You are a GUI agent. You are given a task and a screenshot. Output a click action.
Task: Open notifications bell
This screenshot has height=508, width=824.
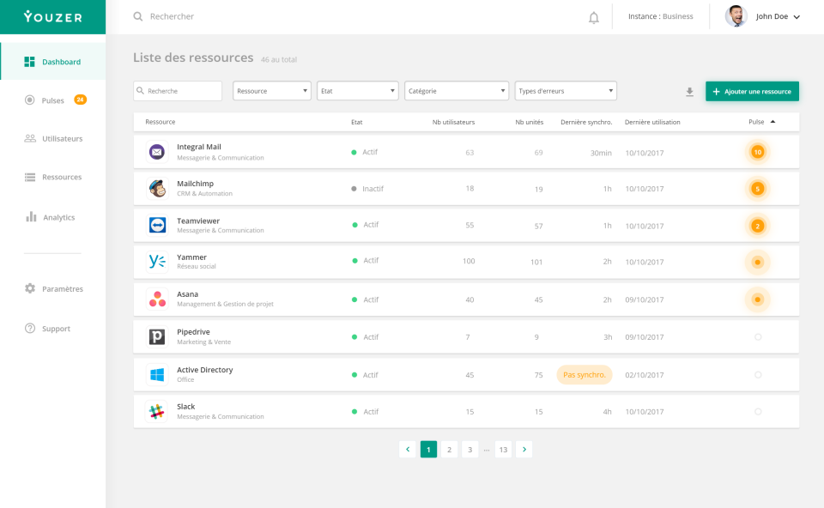click(594, 16)
